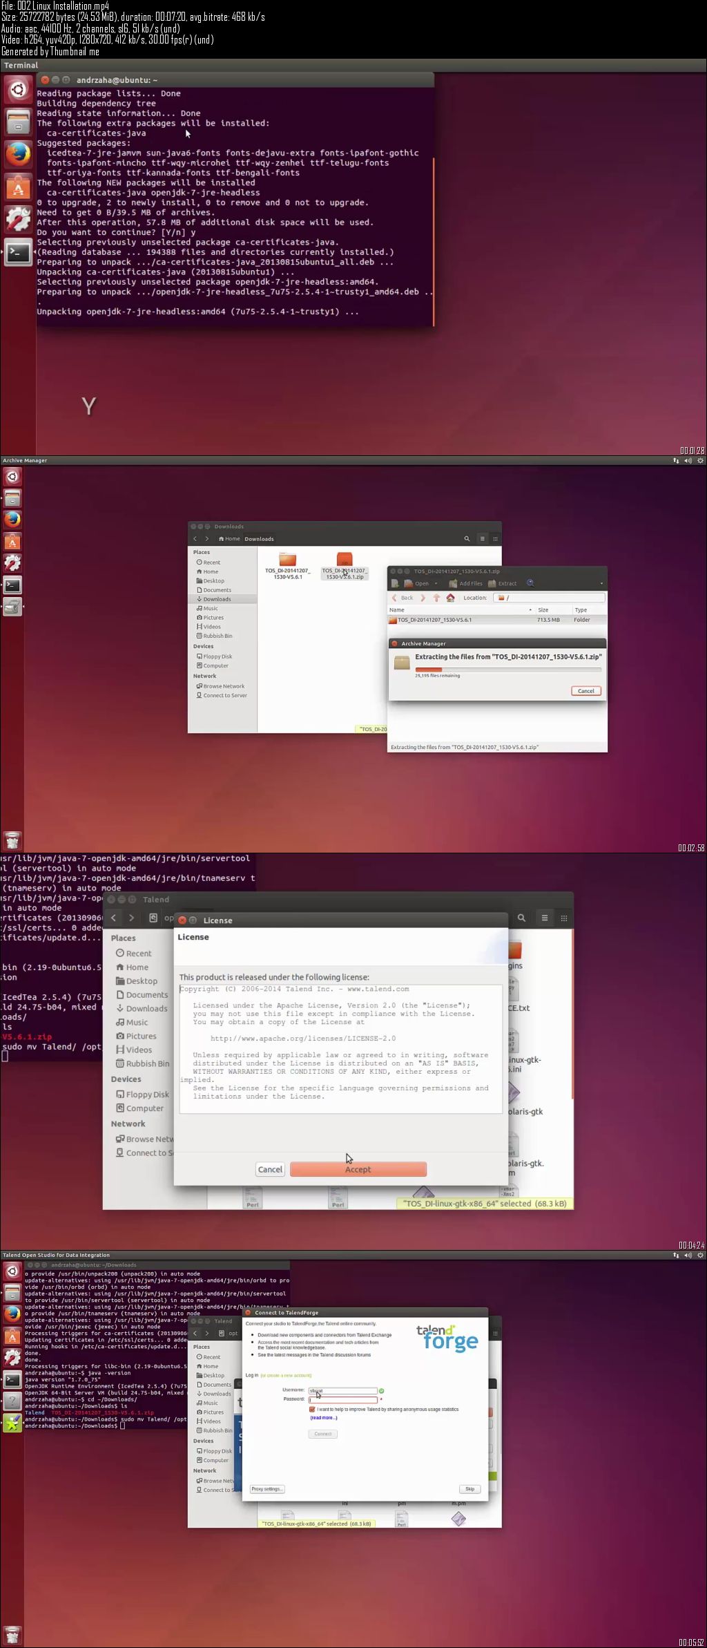Image resolution: width=707 pixels, height=1648 pixels.
Task: Click the sound indicator in the Archive Manager top bar
Action: point(688,460)
